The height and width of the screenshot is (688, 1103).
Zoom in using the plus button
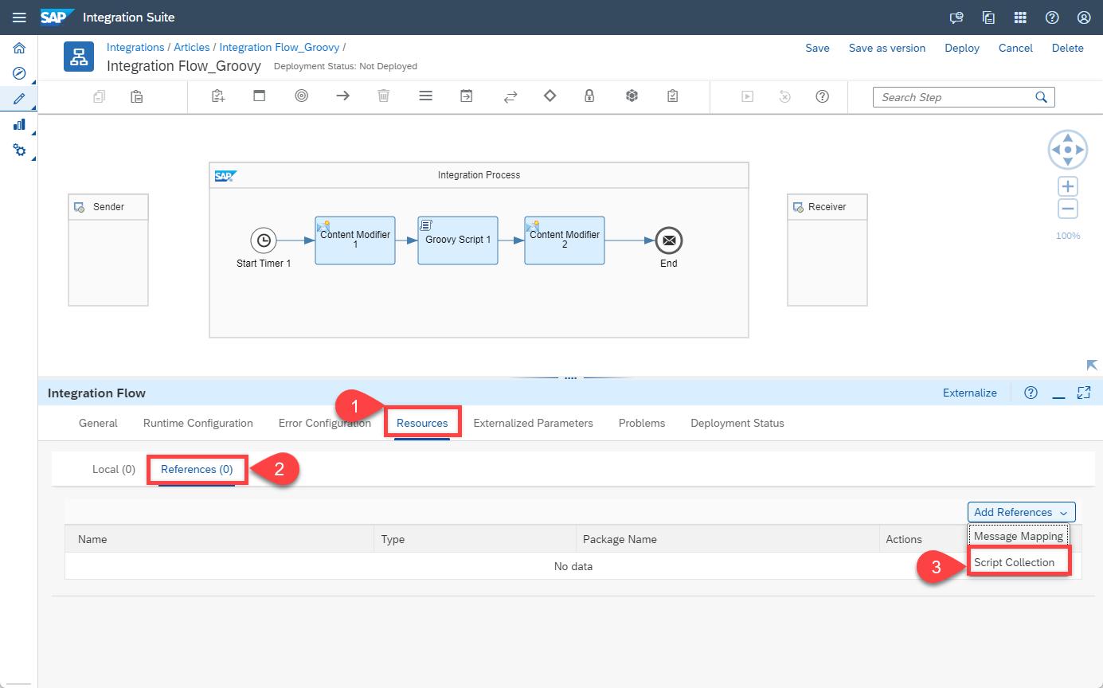click(x=1067, y=187)
